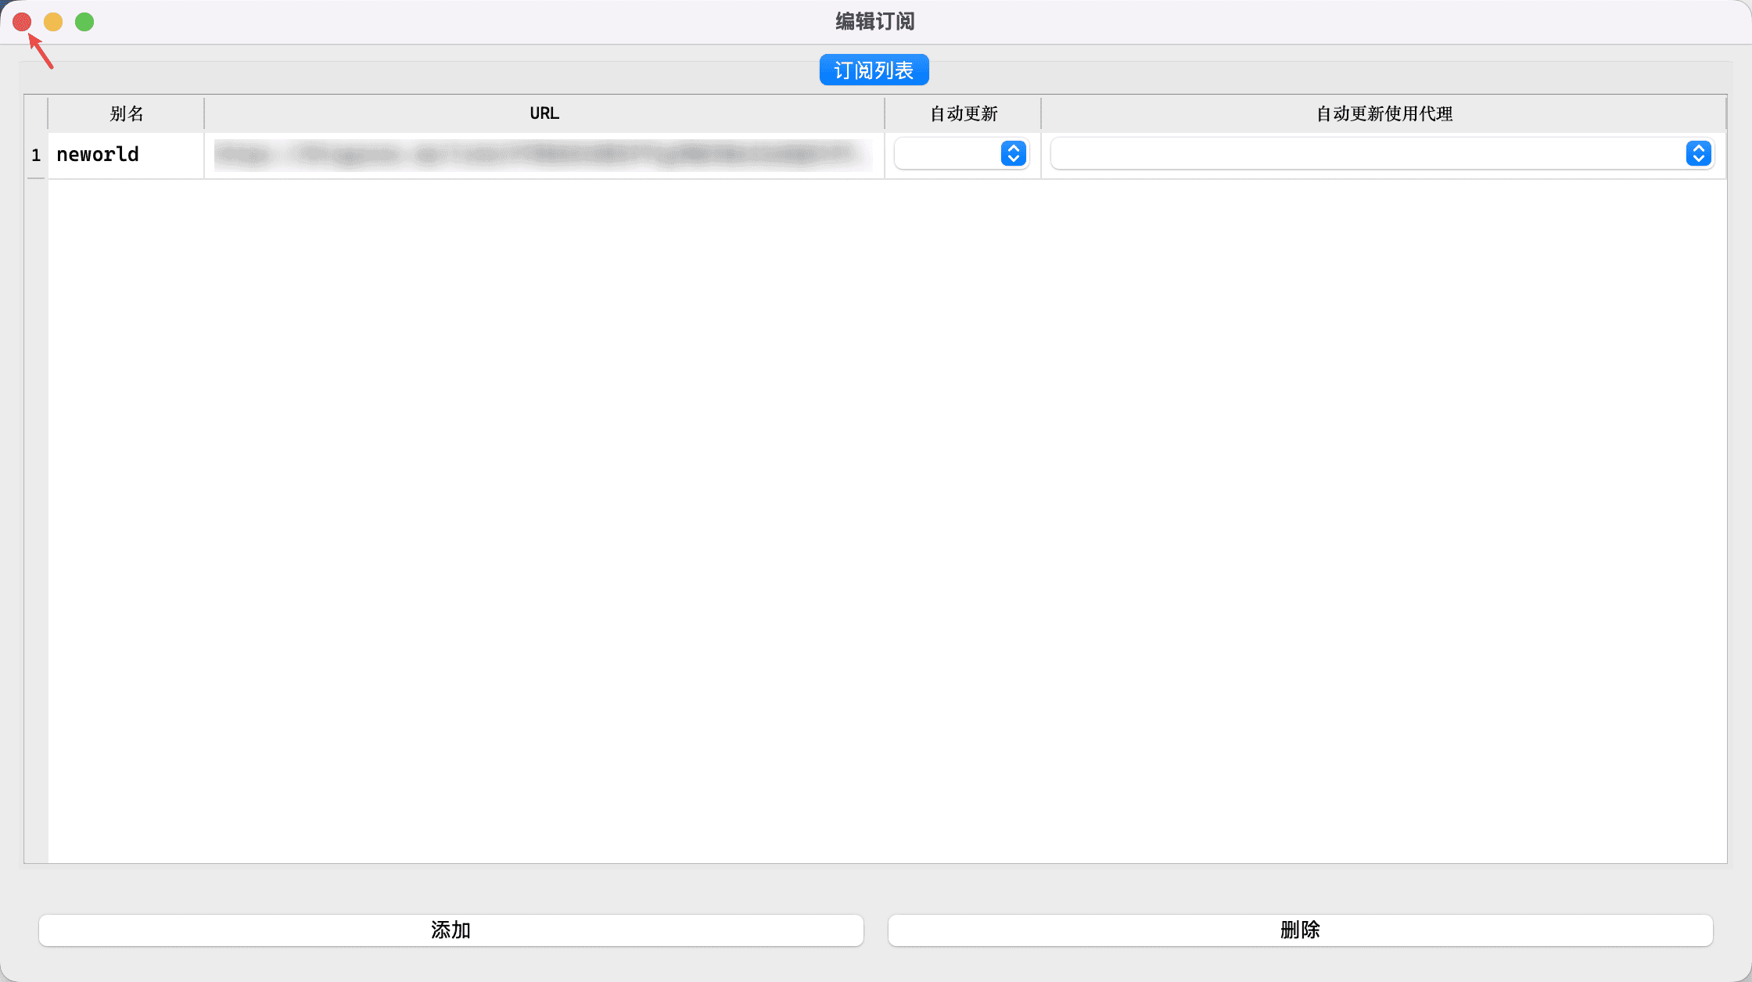
Task: Click blue chevron arrows in 自动更新 column
Action: (x=1014, y=153)
